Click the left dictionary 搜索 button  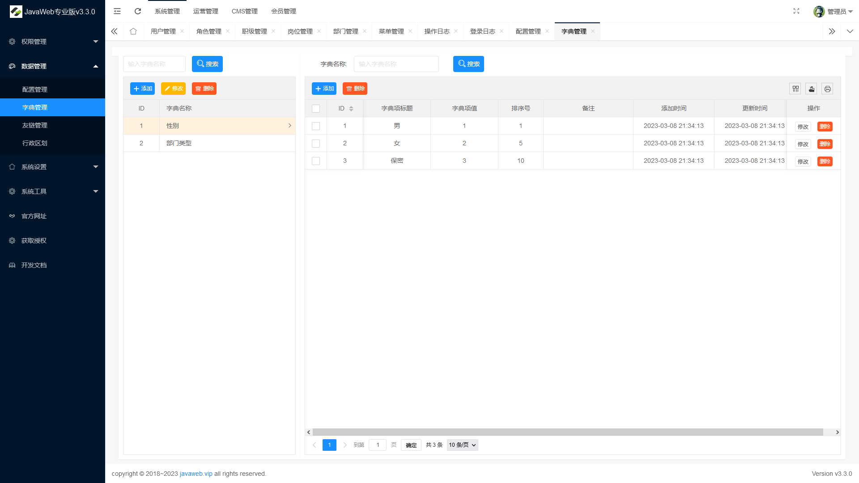point(207,64)
